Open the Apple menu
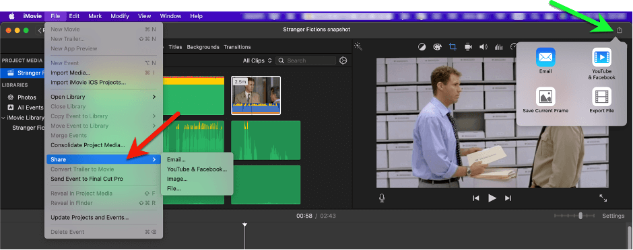 11,16
